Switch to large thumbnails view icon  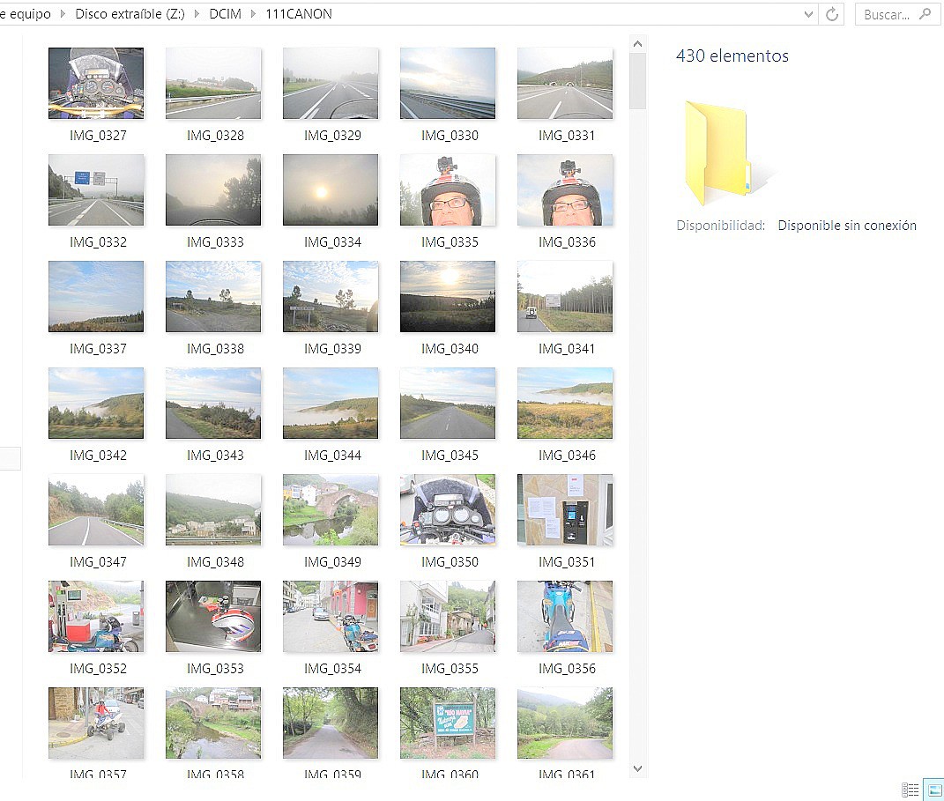click(x=935, y=790)
